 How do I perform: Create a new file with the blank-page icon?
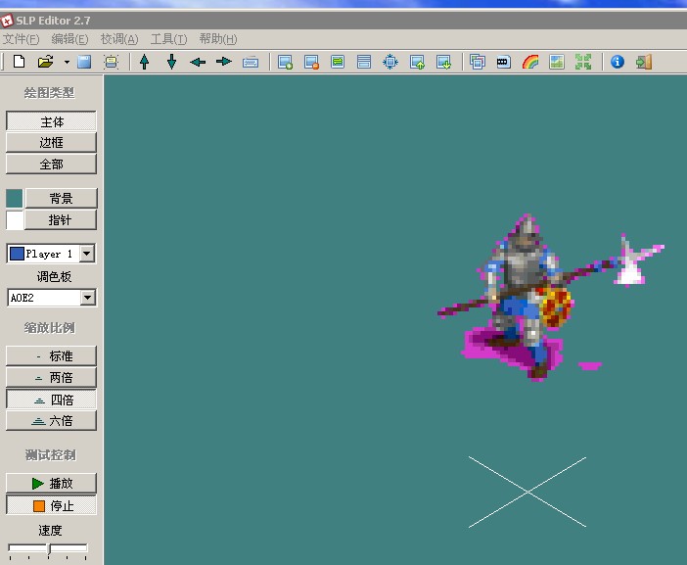click(x=19, y=62)
